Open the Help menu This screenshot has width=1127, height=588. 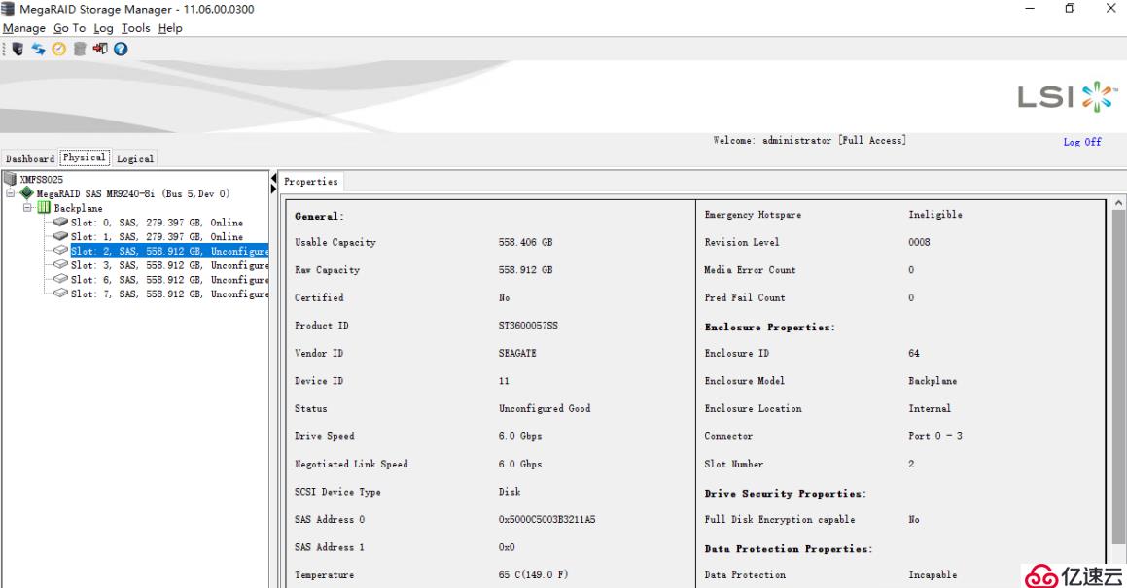pos(170,28)
